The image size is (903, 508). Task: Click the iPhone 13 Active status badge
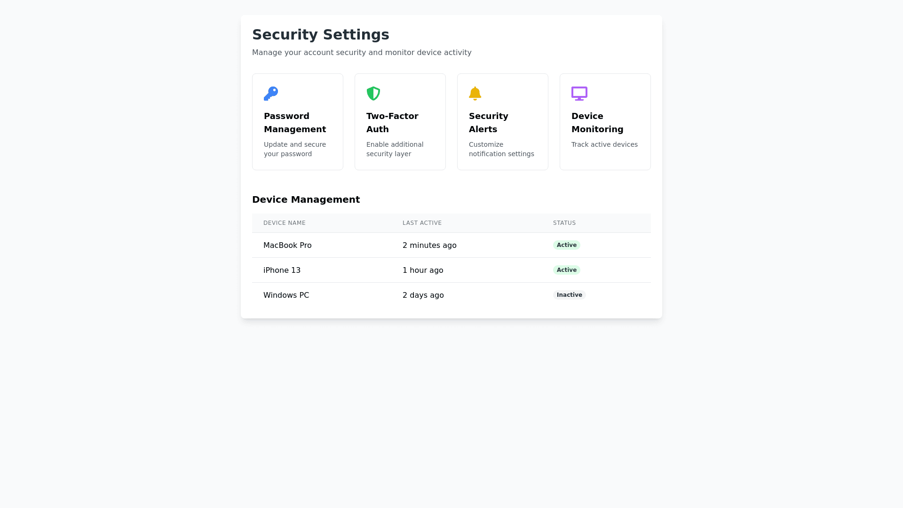pyautogui.click(x=566, y=270)
